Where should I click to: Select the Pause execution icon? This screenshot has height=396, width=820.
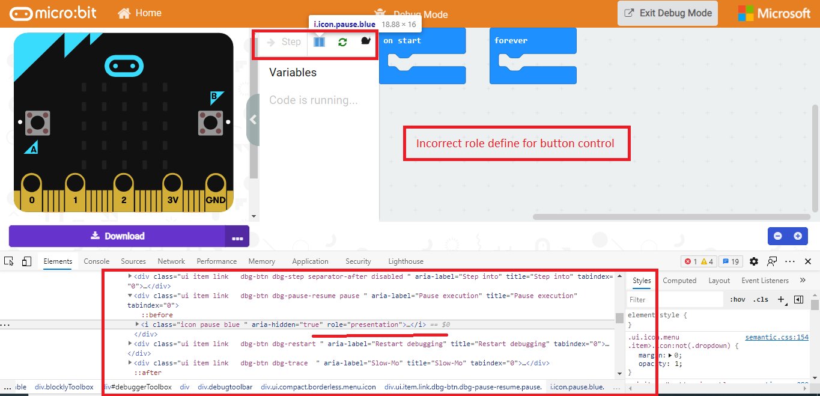319,41
